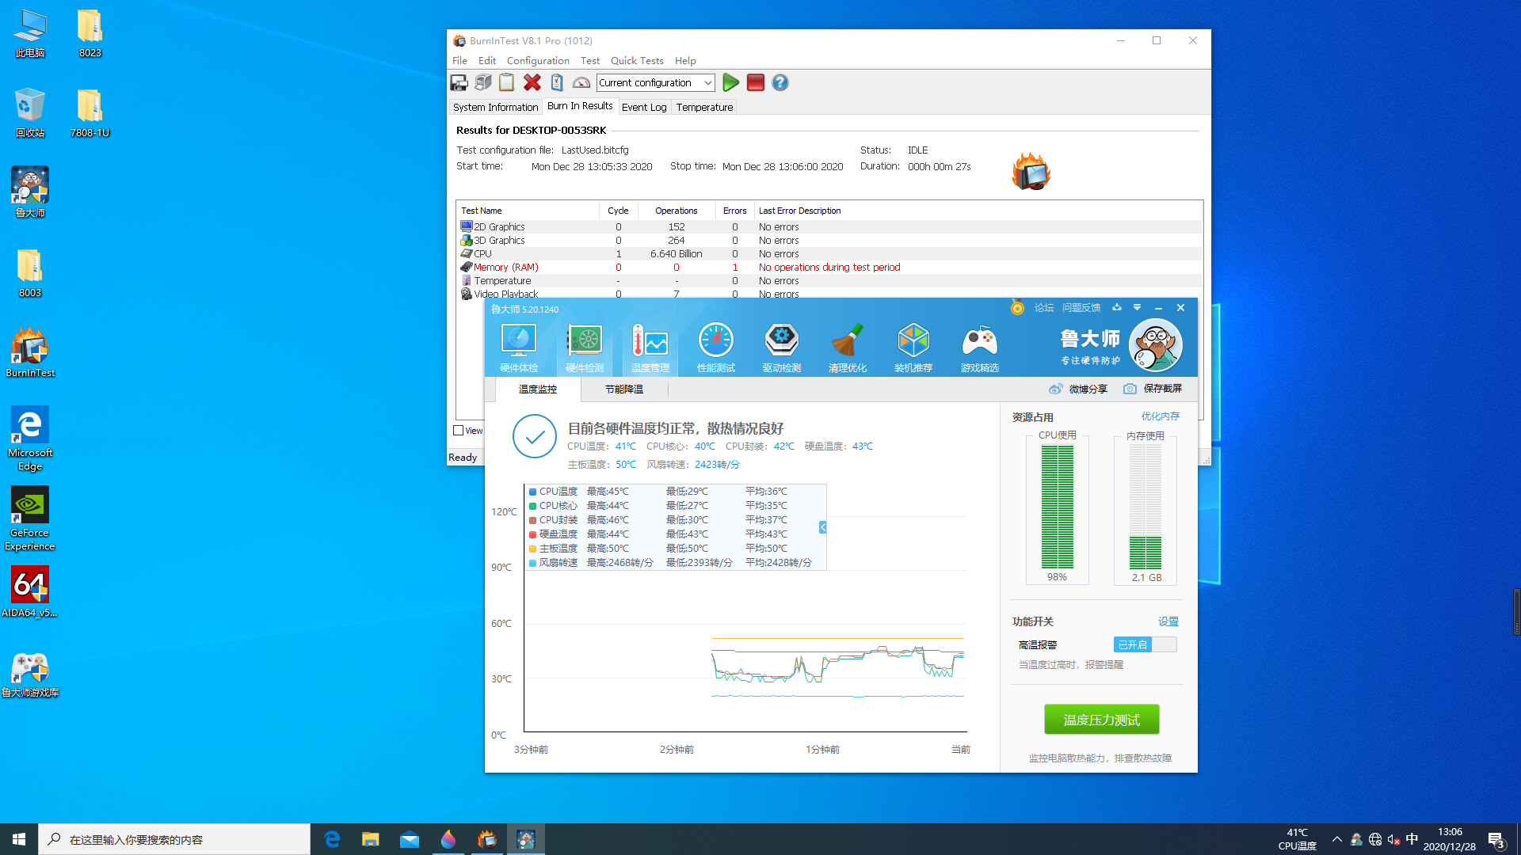Click the 保存截屏 camera screenshot icon
The width and height of the screenshot is (1521, 855).
point(1130,389)
